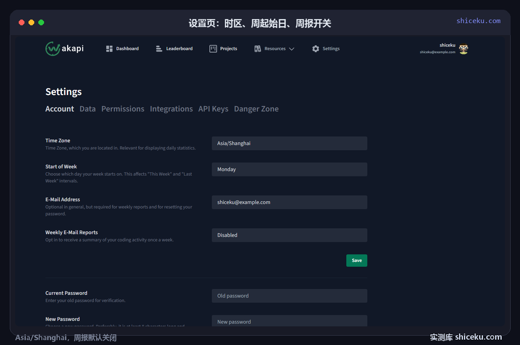Select the Account tab
Screen dimensions: 520x345
(60, 109)
